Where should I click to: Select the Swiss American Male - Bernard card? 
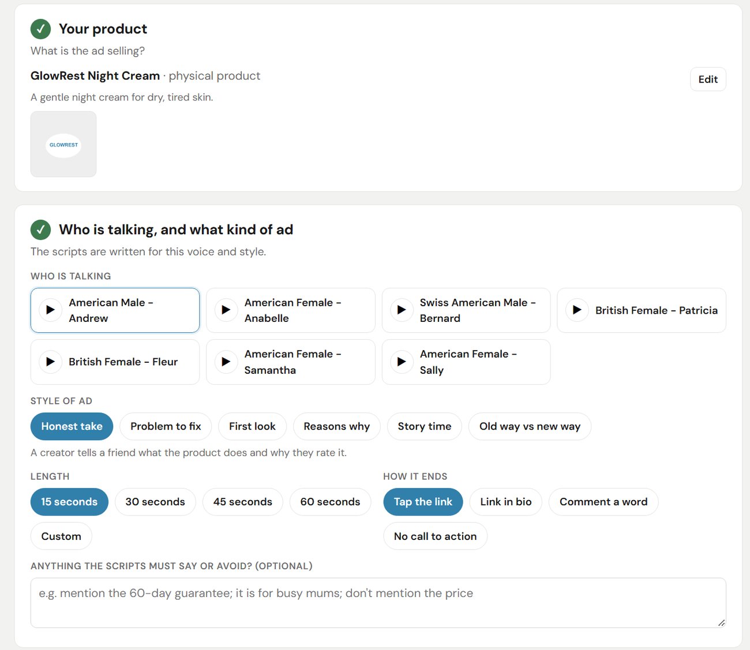click(466, 310)
